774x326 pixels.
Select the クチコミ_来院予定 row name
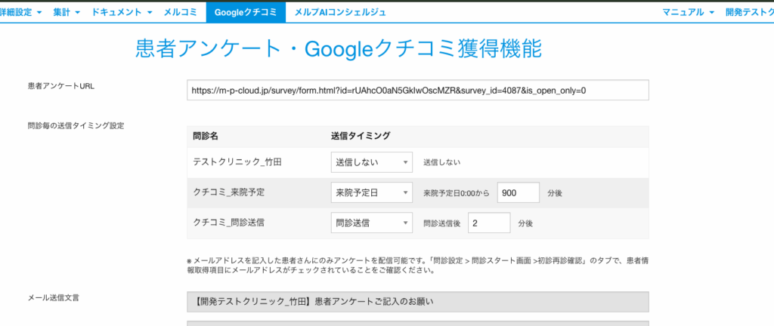[228, 193]
